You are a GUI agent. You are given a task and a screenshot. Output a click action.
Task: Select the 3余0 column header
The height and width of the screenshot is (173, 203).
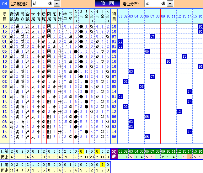pos(76,16)
